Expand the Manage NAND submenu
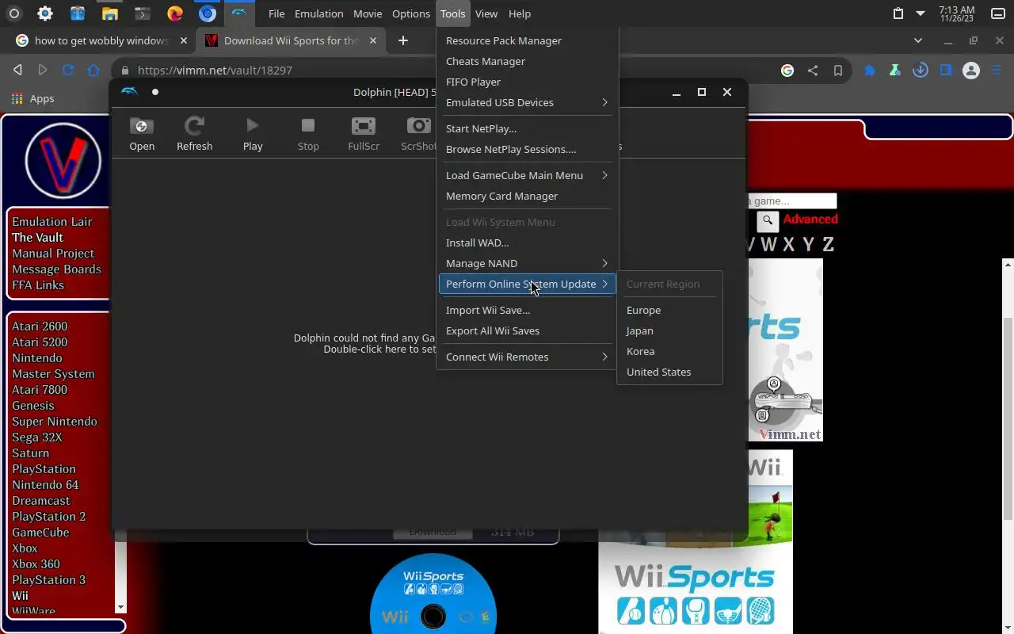This screenshot has width=1014, height=634. (x=527, y=263)
